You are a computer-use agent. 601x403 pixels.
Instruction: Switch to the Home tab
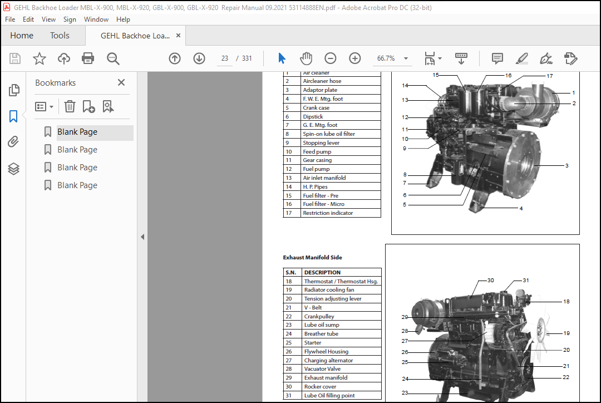click(x=22, y=36)
